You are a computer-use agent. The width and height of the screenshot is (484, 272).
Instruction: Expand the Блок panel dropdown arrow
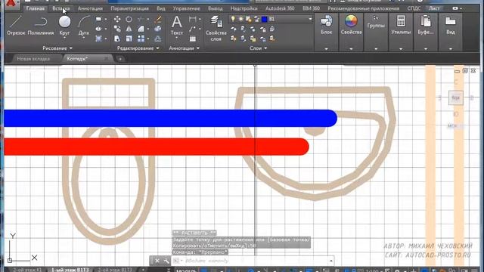[x=326, y=49]
